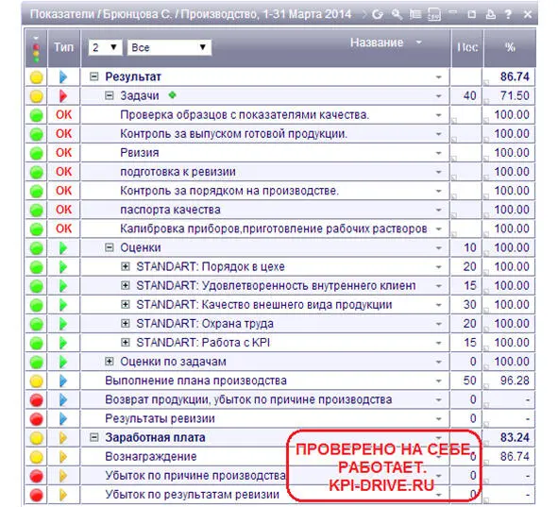Open row menu arrow for Ревизия
This screenshot has height=507, width=558.
coord(438,153)
